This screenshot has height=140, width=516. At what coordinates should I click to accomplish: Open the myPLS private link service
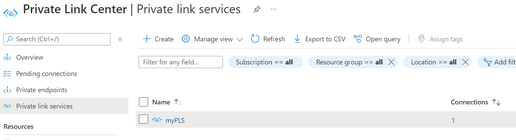(x=175, y=120)
